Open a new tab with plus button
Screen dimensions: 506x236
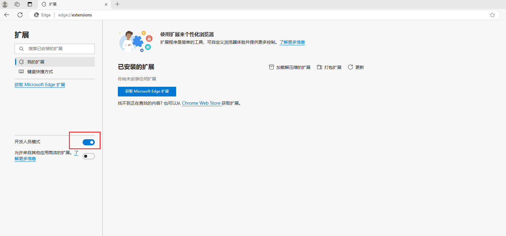(x=118, y=4)
